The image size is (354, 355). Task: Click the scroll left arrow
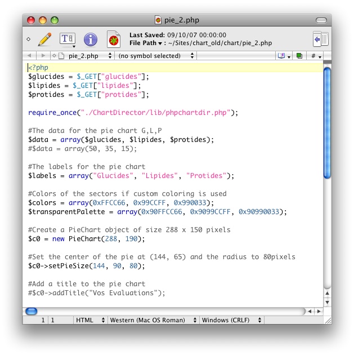pyautogui.click(x=310, y=311)
